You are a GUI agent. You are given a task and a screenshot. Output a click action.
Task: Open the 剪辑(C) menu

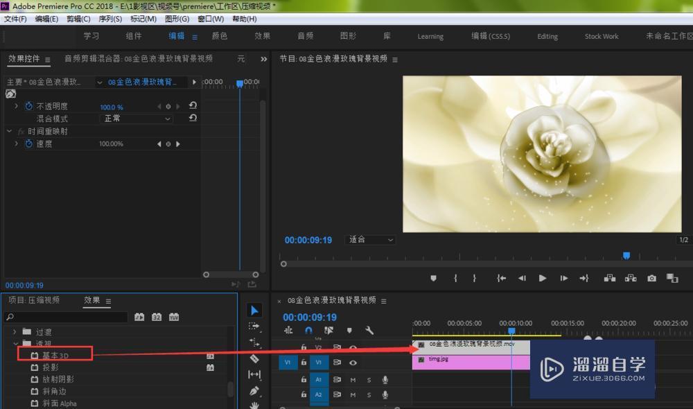click(x=79, y=19)
